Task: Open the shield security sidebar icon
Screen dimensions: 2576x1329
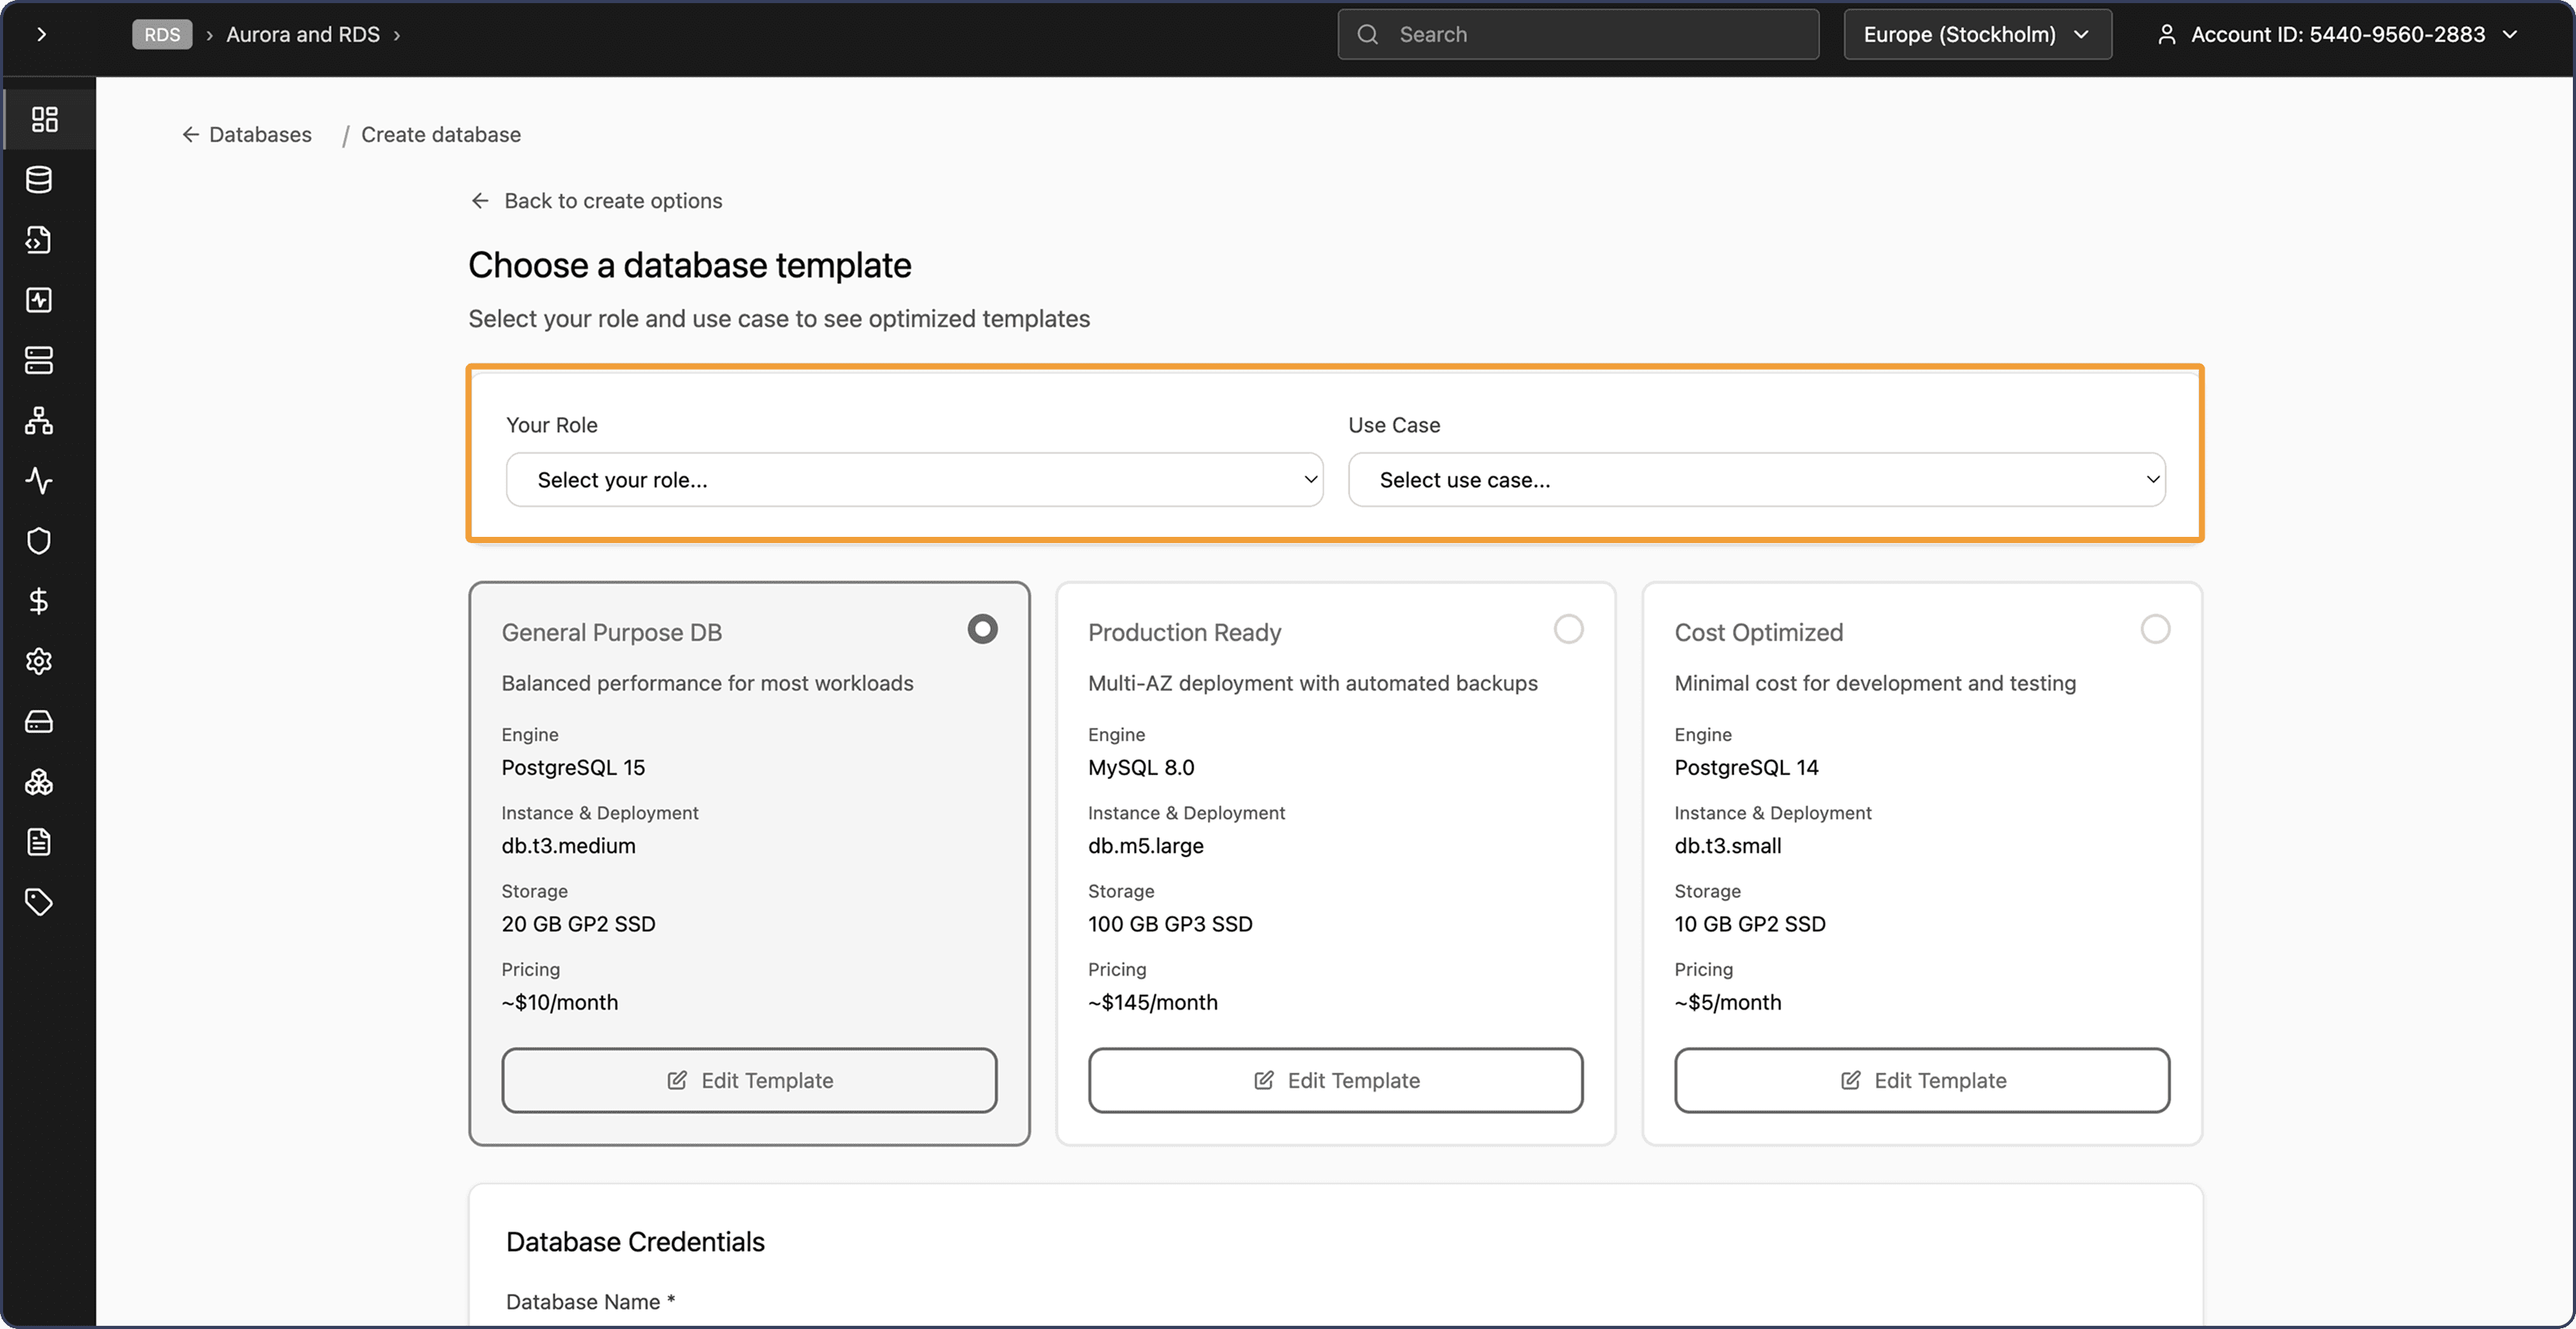Action: (x=39, y=541)
